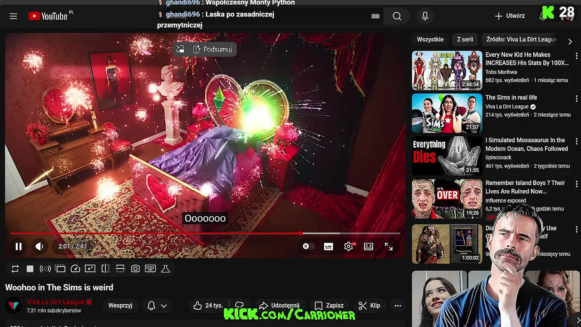This screenshot has height=327, width=581.
Task: Click the progress bar scrubber dot
Action: [300, 233]
